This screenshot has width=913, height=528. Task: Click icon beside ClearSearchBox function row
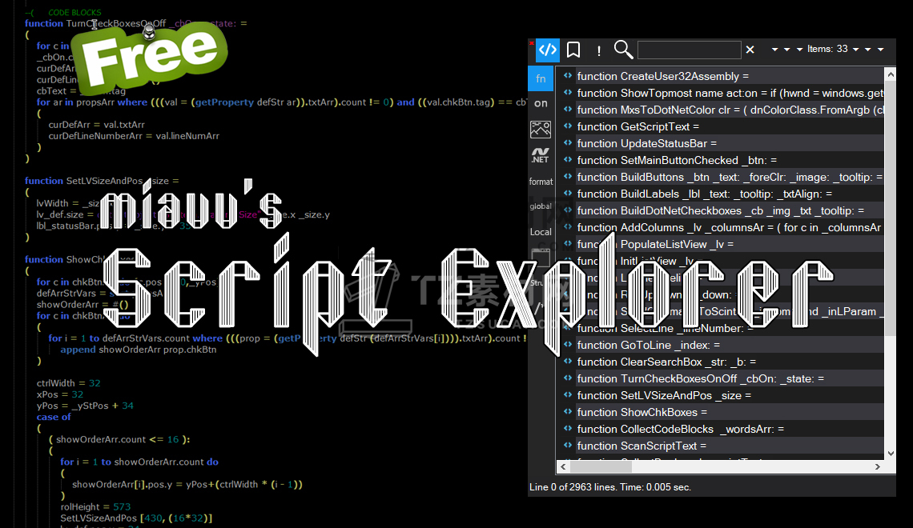pos(568,362)
